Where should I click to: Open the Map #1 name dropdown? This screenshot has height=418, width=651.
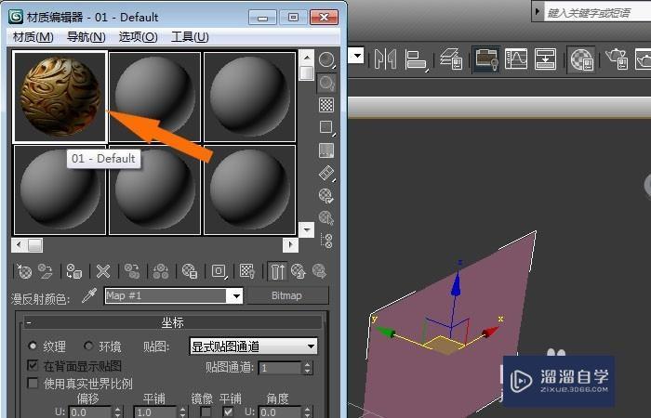[x=236, y=296]
